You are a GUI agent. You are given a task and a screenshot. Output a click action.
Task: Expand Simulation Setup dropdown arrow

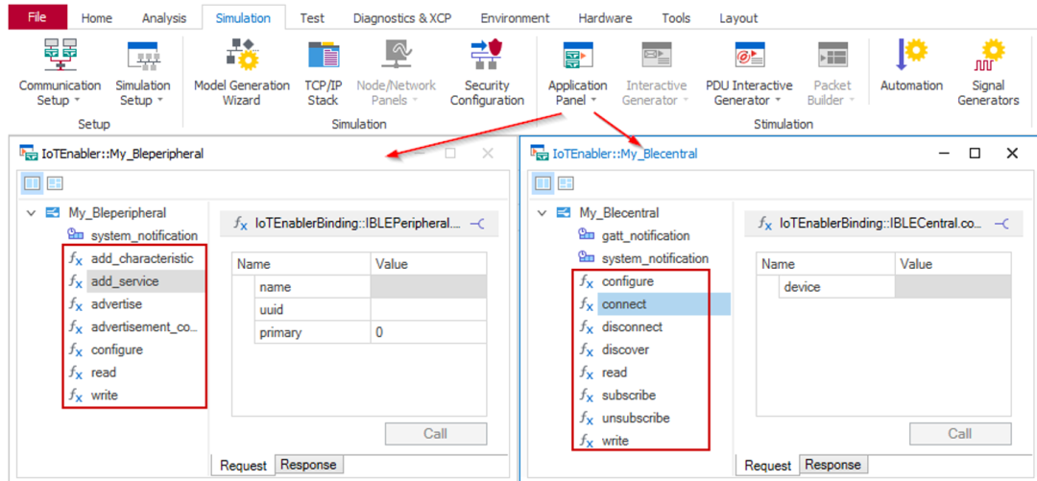click(x=158, y=101)
